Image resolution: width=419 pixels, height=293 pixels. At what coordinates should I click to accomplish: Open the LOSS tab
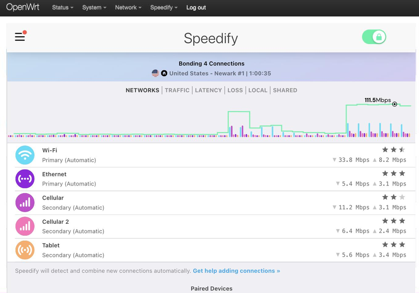coord(235,90)
